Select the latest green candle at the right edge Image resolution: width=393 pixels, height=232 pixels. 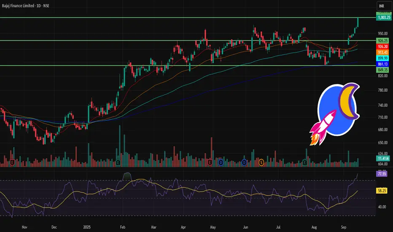tap(358, 22)
